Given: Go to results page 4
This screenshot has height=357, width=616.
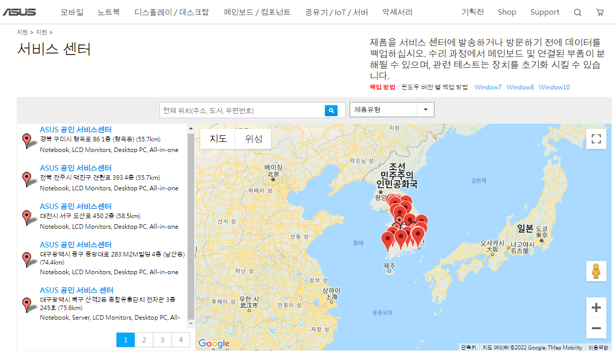Looking at the screenshot, I should (x=181, y=340).
